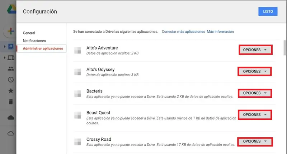Follow Conectar más aplicaciones link
The image size is (287, 154).
(x=183, y=32)
